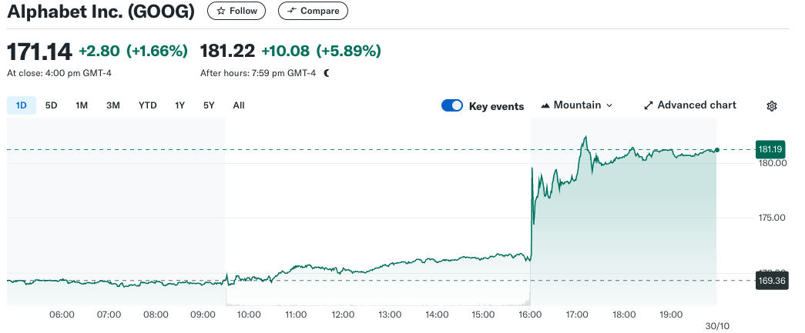Image resolution: width=805 pixels, height=333 pixels.
Task: Click the 16:00 time axis label
Action: pos(530,315)
